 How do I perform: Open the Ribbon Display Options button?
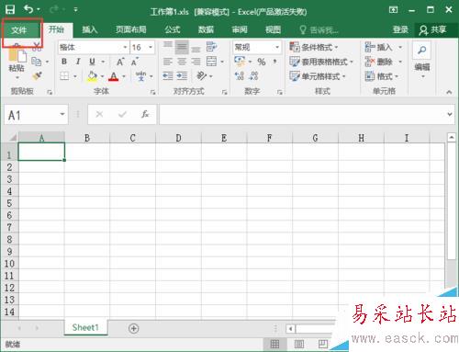[394, 10]
